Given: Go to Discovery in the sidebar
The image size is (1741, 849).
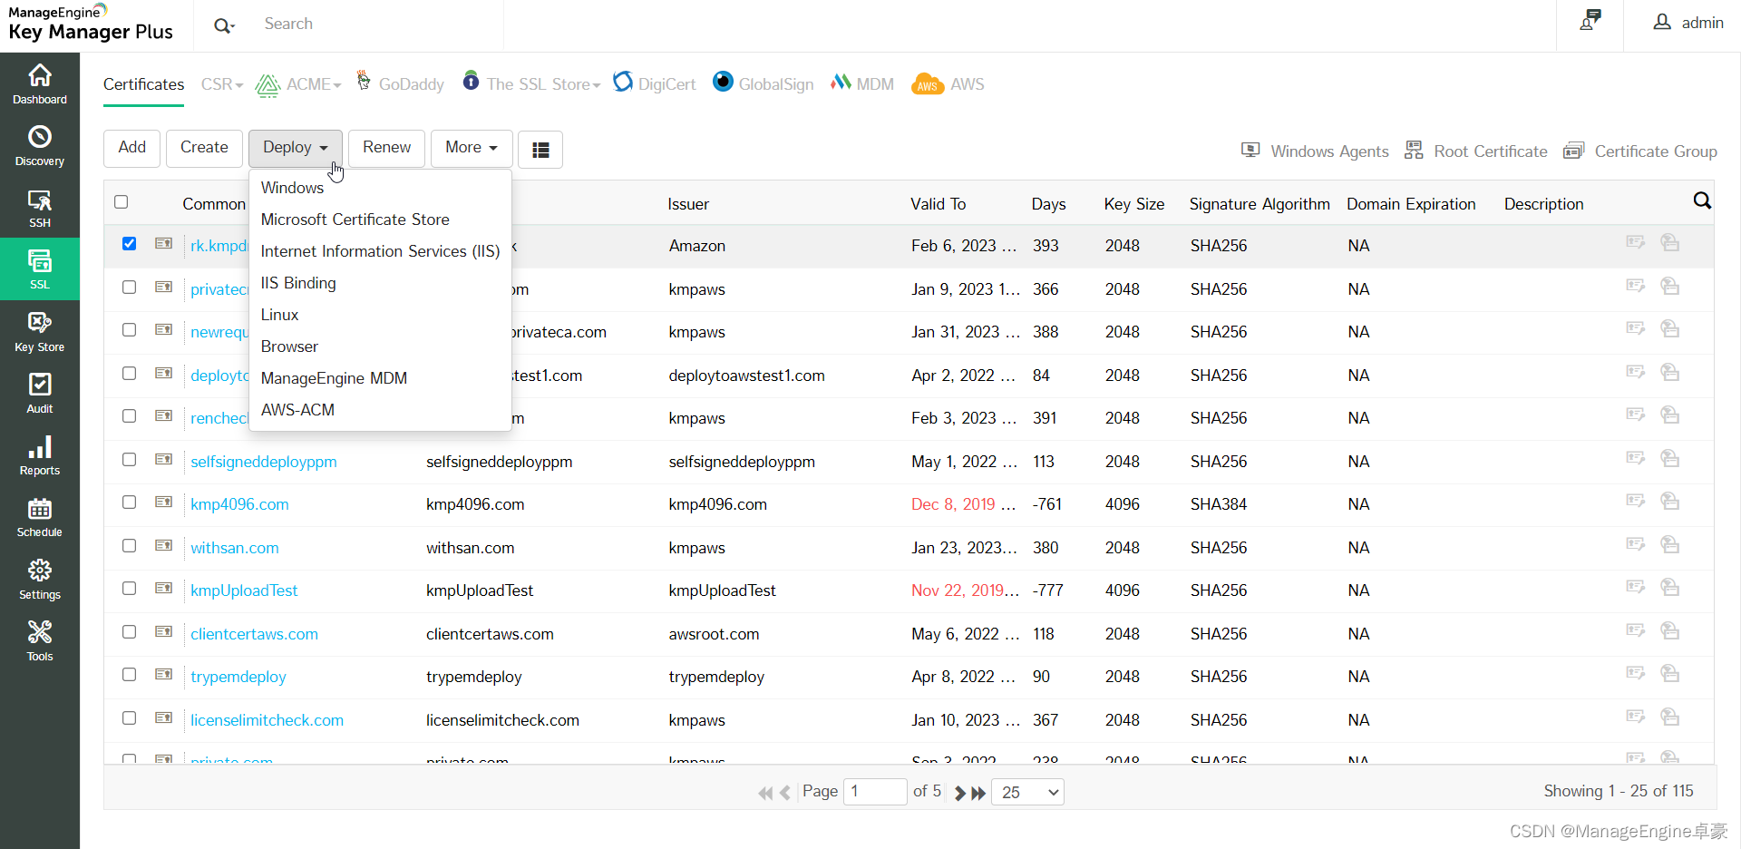Looking at the screenshot, I should pos(40,146).
